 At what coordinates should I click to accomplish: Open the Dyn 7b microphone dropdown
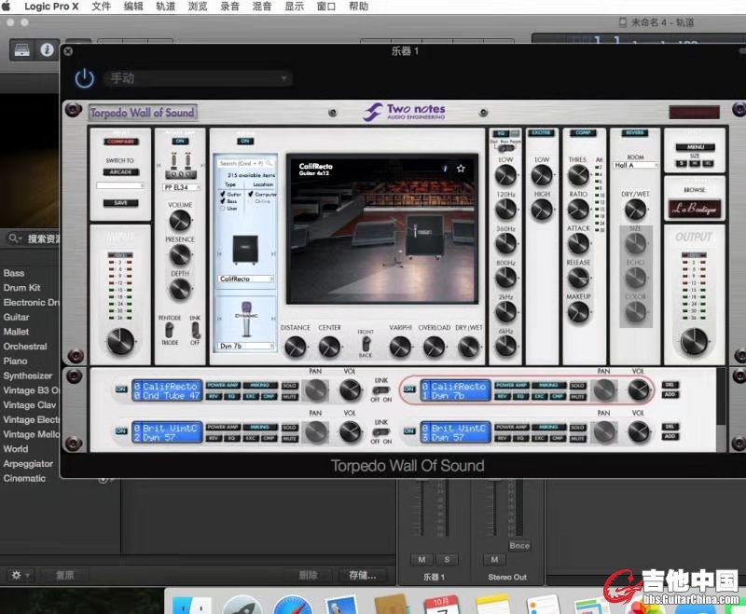(245, 346)
